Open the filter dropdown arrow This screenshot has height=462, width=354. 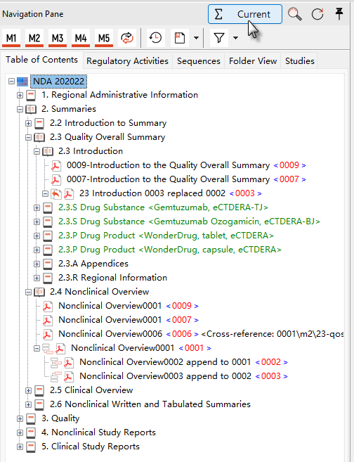pyautogui.click(x=235, y=38)
